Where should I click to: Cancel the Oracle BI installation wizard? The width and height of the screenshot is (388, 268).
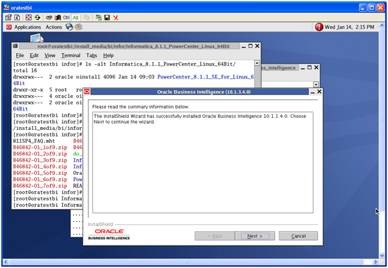[298, 236]
